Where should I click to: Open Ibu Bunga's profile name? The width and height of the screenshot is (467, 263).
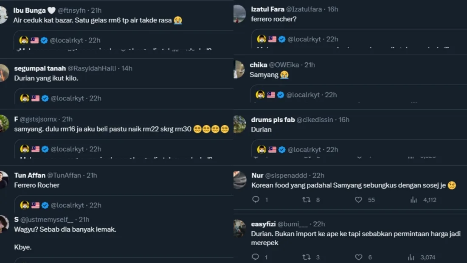(x=30, y=10)
